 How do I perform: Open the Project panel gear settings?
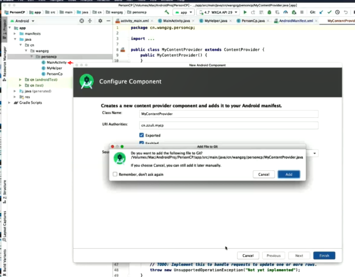(x=100, y=21)
